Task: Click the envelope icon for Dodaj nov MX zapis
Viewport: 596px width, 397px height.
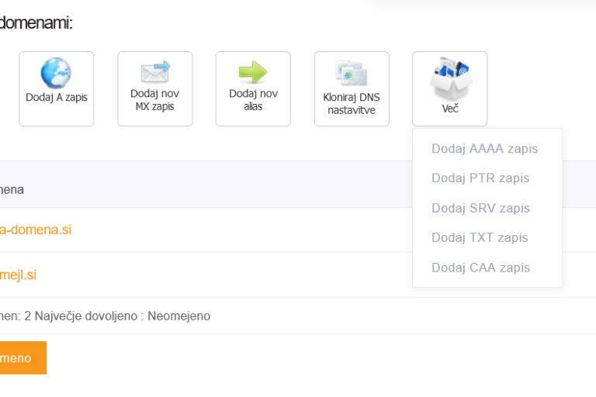Action: coord(155,72)
